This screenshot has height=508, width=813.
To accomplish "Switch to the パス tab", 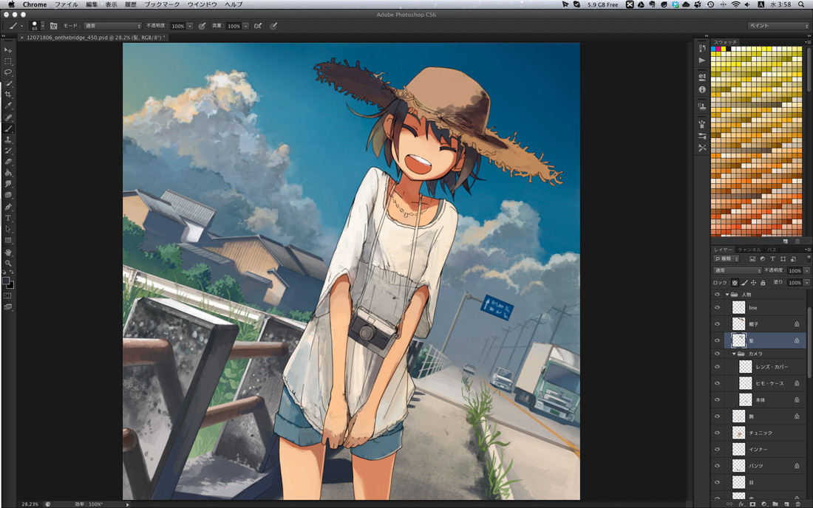I will tap(772, 250).
